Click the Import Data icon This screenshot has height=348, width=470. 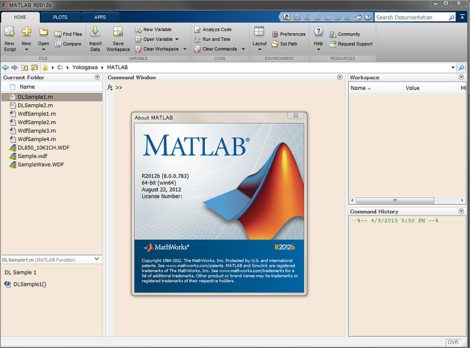click(x=95, y=31)
